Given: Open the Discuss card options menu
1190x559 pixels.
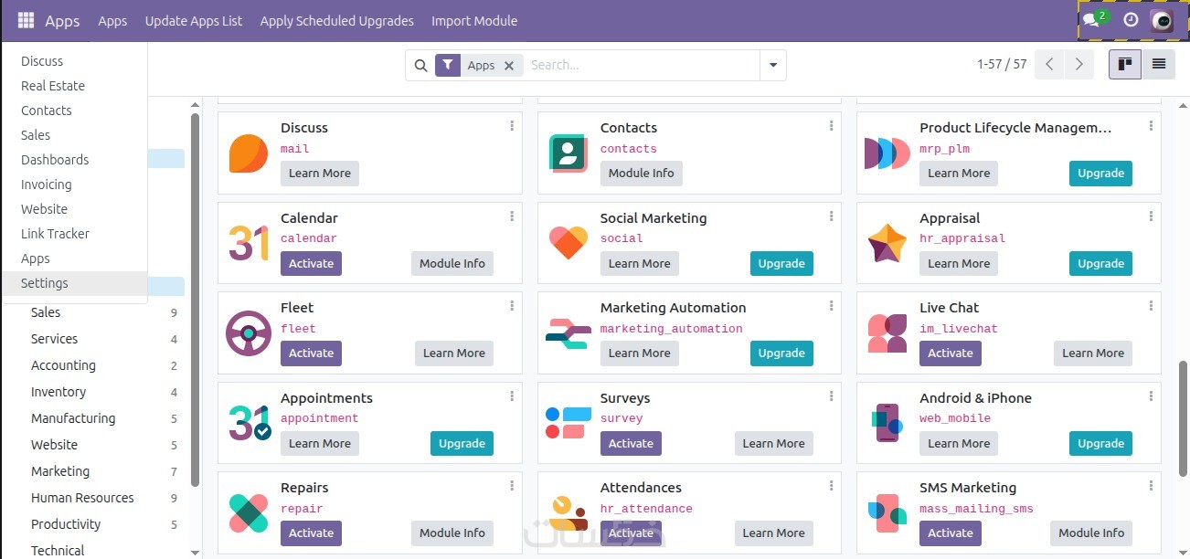Looking at the screenshot, I should pos(512,126).
